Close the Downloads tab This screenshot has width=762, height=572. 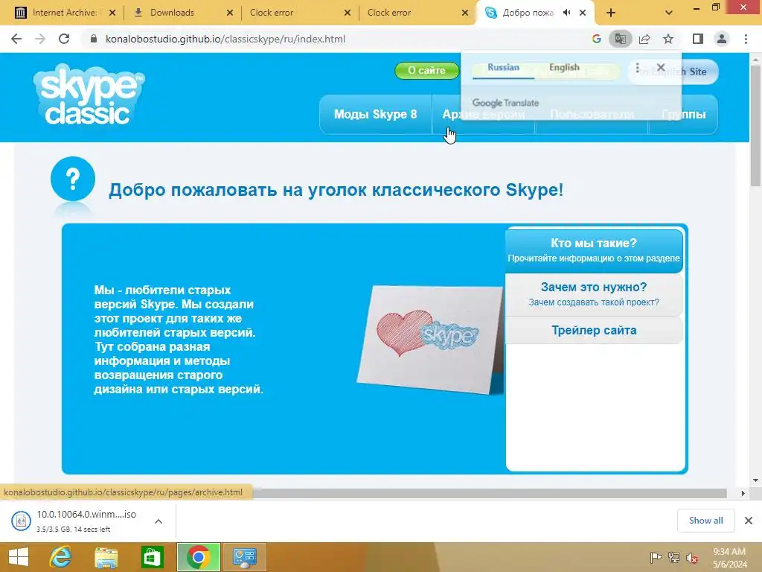point(230,13)
